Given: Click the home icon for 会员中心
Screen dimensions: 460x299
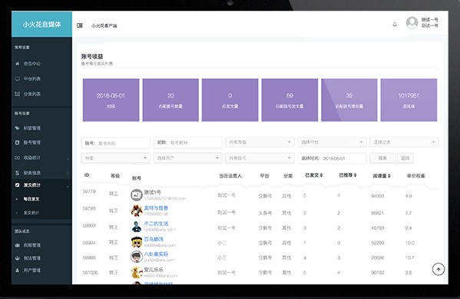Looking at the screenshot, I should [x=18, y=64].
